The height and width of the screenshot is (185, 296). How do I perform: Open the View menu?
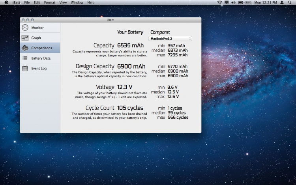tap(63, 2)
